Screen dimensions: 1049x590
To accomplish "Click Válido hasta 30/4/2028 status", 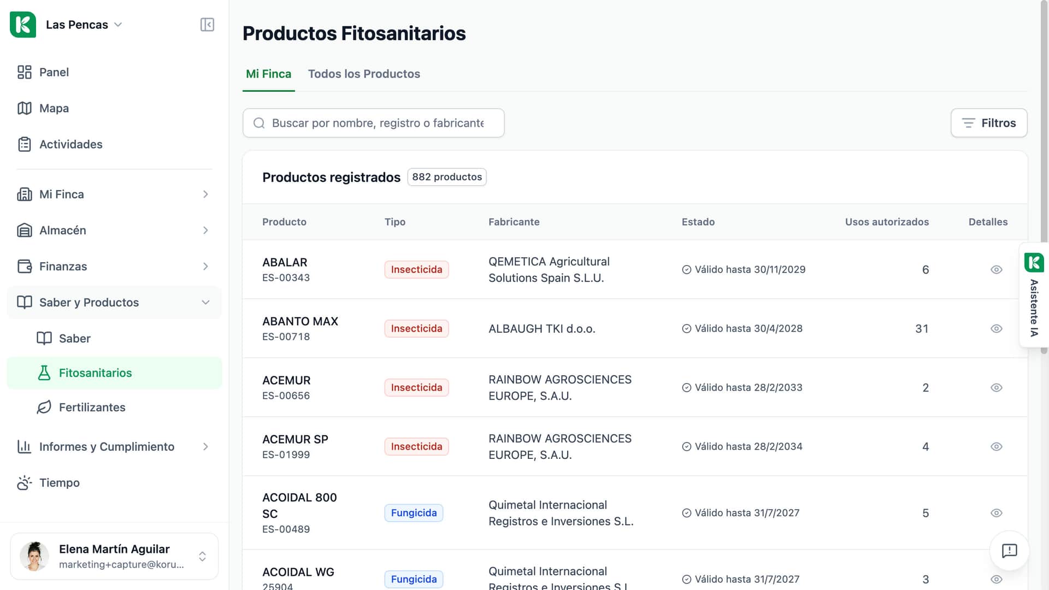I will (x=742, y=328).
